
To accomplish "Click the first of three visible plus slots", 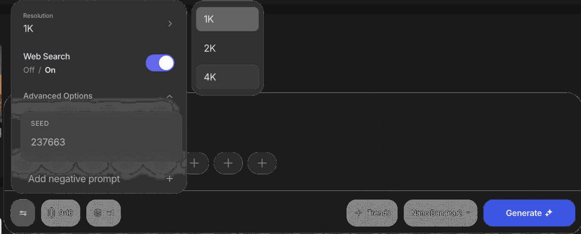I will [x=194, y=163].
